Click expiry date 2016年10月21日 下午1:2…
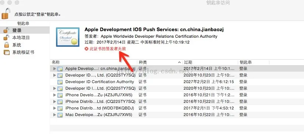 point(209,95)
